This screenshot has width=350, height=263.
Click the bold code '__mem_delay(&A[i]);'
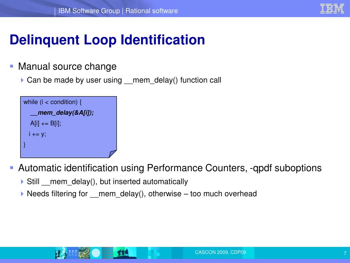62,112
